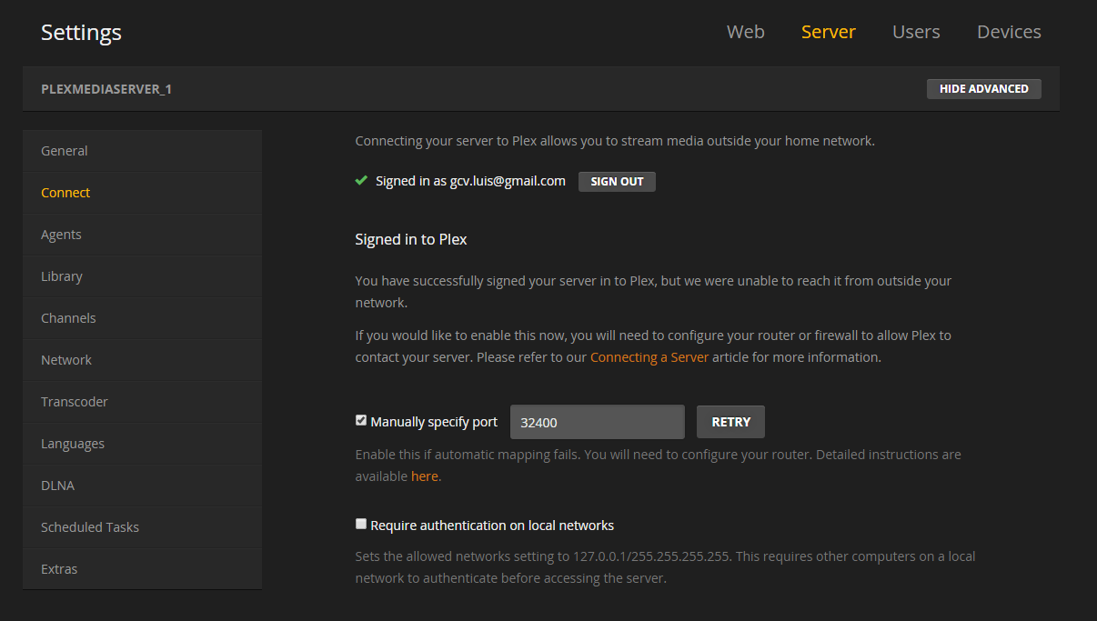This screenshot has width=1097, height=621.
Task: Click the port number input field
Action: pos(597,422)
